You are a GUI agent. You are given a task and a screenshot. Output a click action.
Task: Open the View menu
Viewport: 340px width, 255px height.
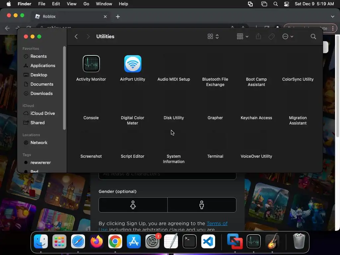click(72, 4)
